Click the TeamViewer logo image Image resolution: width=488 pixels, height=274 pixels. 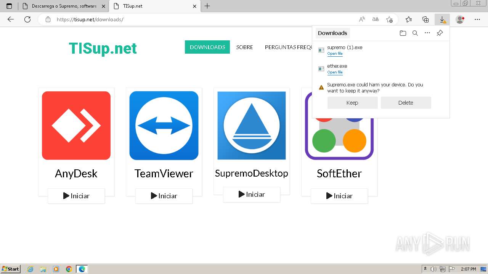tap(164, 126)
